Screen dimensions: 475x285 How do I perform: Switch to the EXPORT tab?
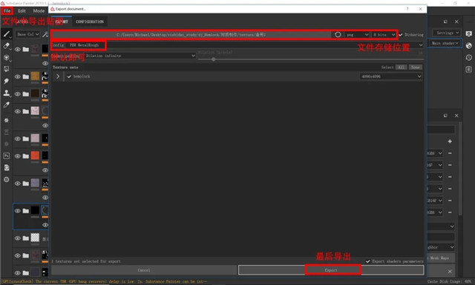[x=62, y=21]
